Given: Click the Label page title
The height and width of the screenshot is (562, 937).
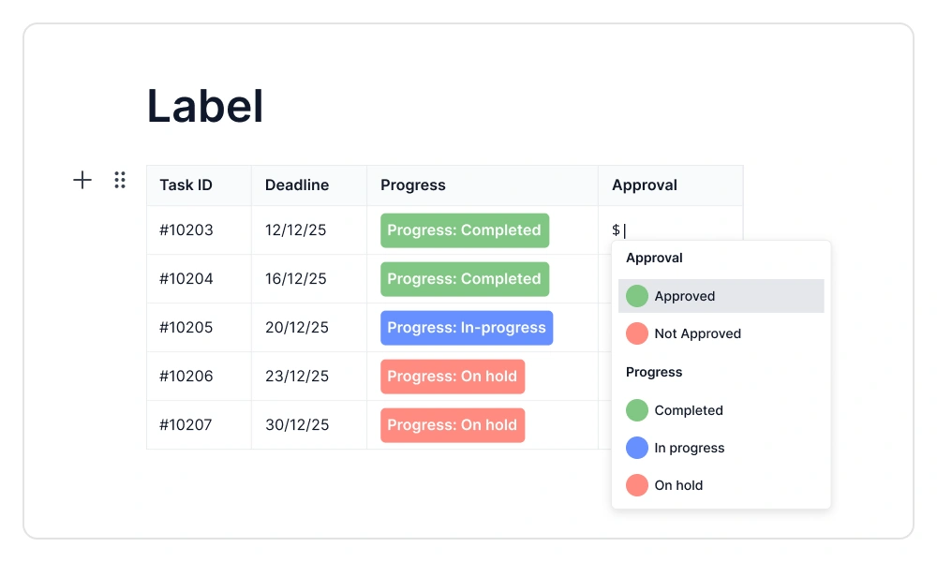Looking at the screenshot, I should point(203,105).
